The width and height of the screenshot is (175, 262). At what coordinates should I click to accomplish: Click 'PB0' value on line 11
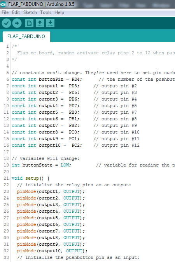pyautogui.click(x=73, y=112)
